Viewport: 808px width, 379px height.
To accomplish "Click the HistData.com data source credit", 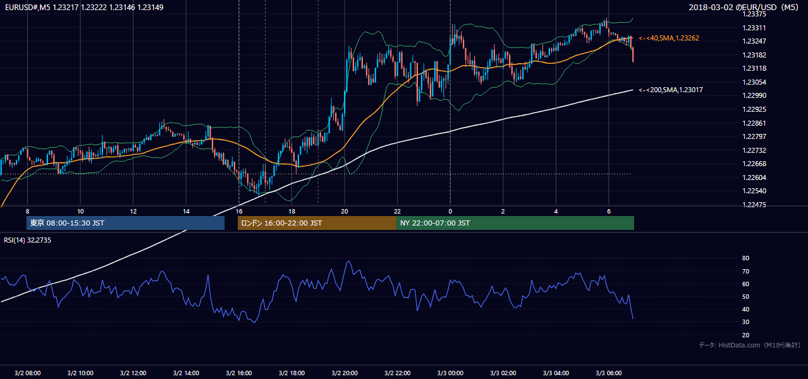I will pyautogui.click(x=749, y=345).
